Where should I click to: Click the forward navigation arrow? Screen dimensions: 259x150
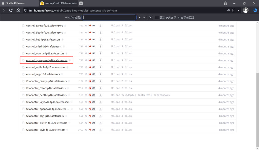(3, 10)
